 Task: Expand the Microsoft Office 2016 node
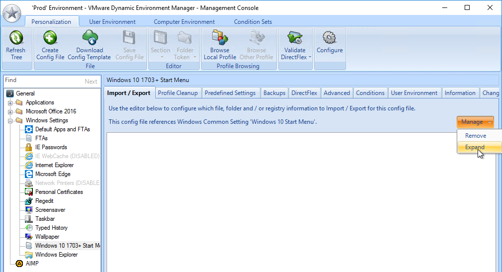(10, 112)
